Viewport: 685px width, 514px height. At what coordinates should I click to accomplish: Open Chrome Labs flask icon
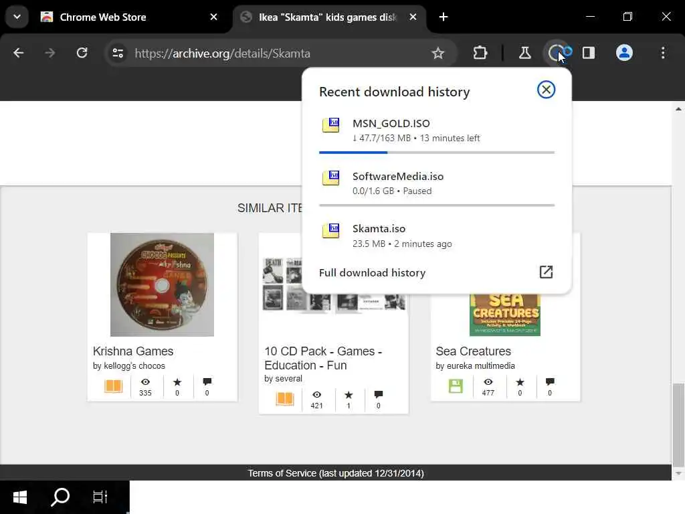click(x=524, y=54)
